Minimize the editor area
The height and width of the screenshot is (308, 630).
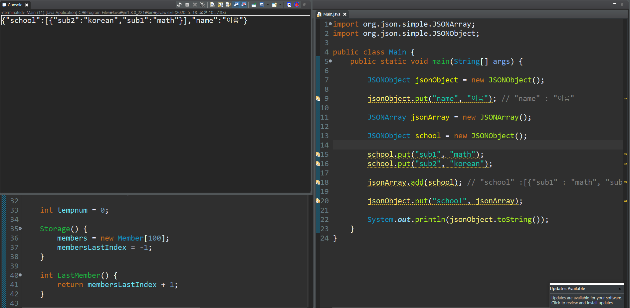(x=614, y=4)
